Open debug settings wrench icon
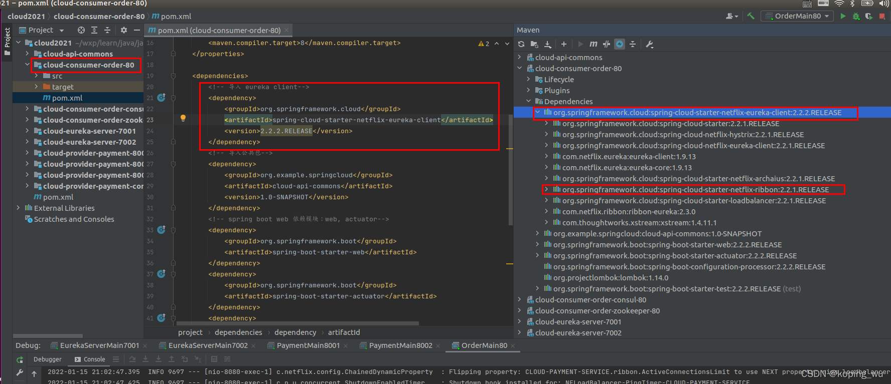The image size is (891, 384). (x=20, y=372)
